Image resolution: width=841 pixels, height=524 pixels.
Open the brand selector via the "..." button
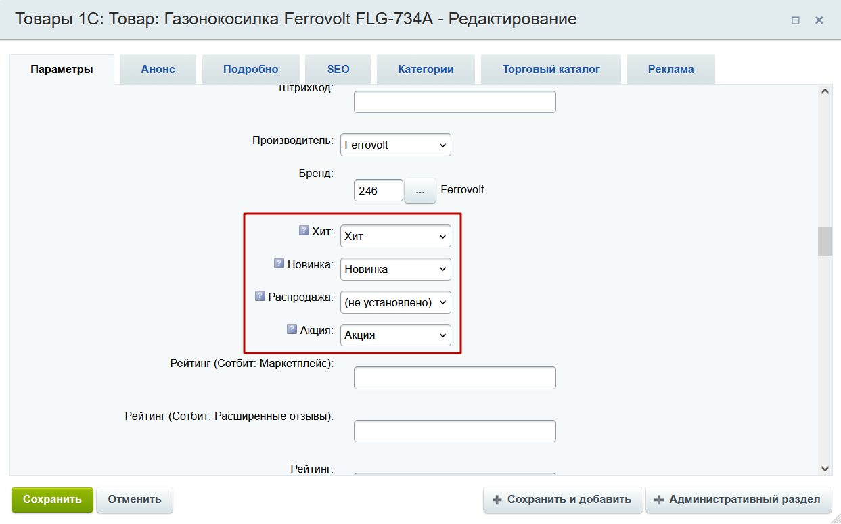tap(419, 190)
